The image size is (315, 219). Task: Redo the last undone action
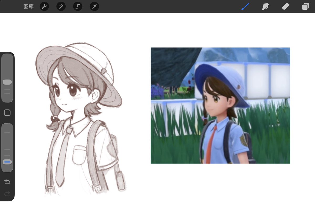tap(7, 194)
